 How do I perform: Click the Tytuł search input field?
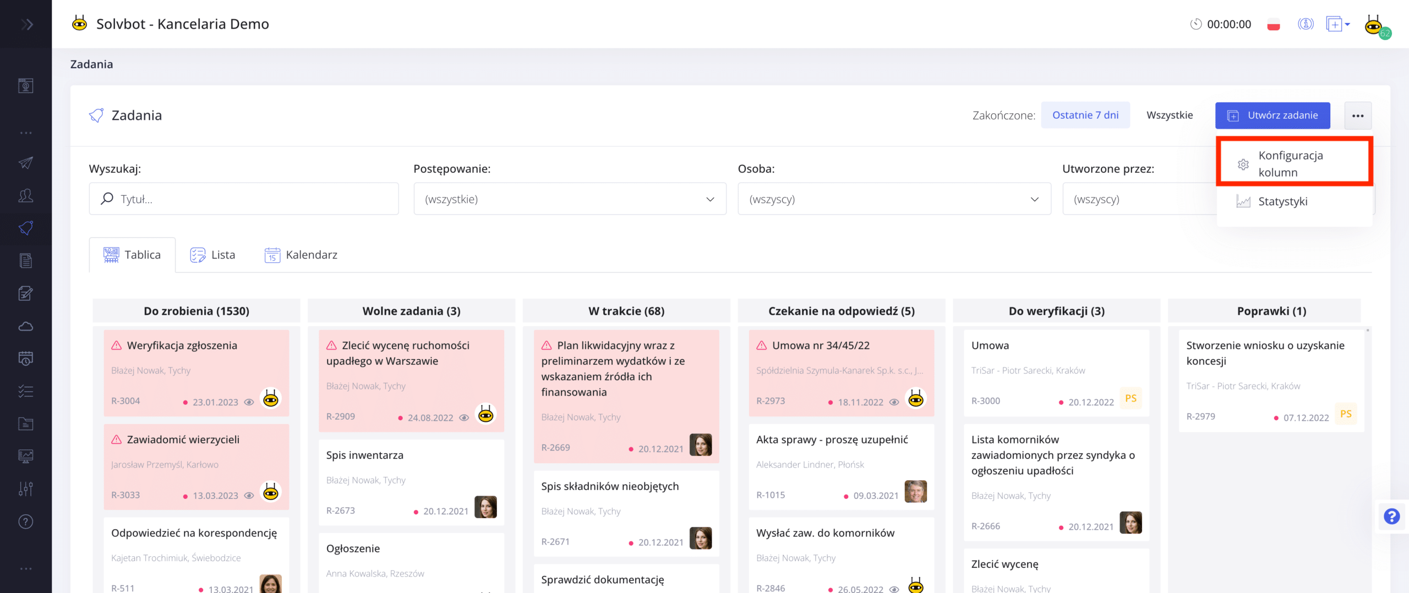coord(244,199)
